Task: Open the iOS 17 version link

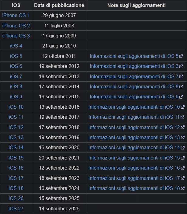Action: point(16,178)
